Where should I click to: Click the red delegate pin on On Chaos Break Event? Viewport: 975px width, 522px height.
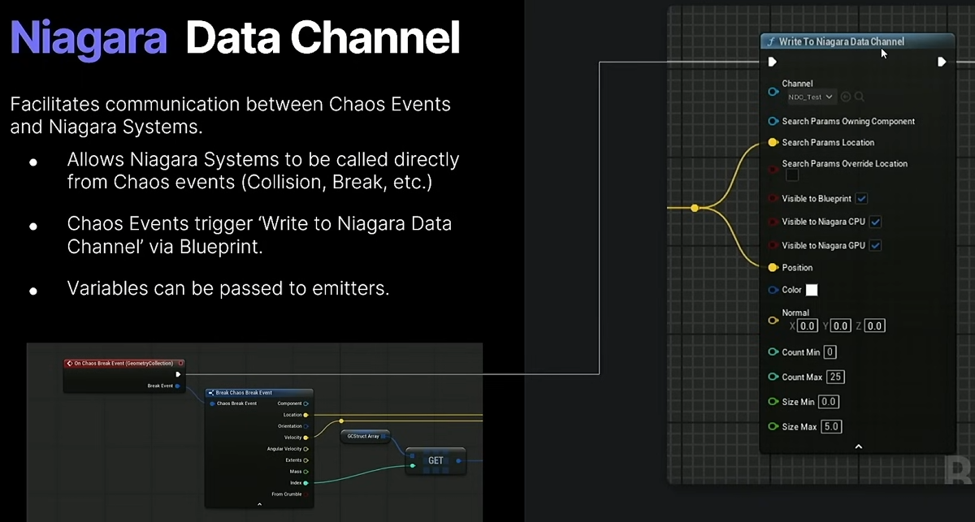[x=180, y=363]
